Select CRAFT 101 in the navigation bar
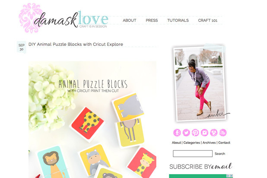 pos(208,20)
